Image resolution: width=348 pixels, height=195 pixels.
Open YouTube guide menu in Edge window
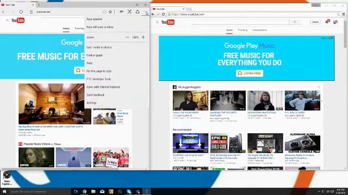click(7, 21)
